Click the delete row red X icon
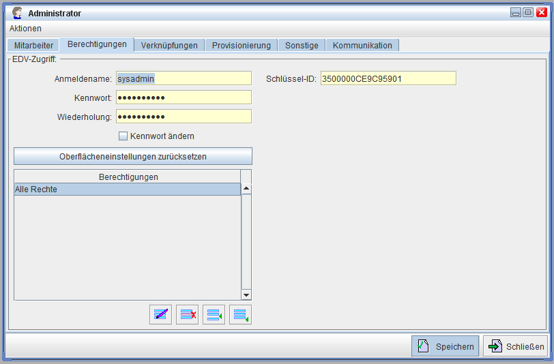The height and width of the screenshot is (364, 554). (187, 315)
